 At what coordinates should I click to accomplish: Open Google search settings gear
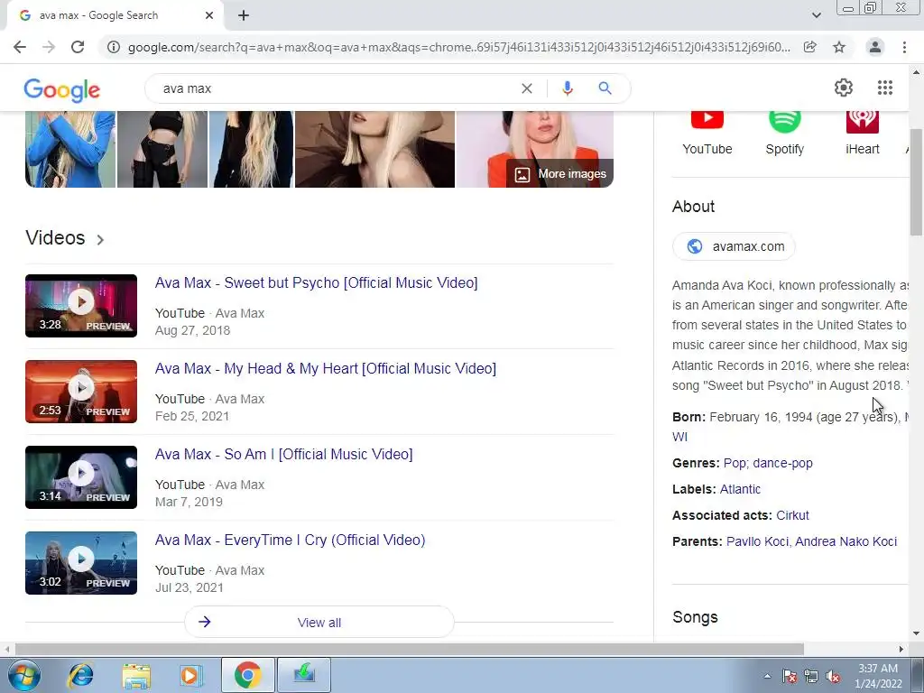coord(844,88)
